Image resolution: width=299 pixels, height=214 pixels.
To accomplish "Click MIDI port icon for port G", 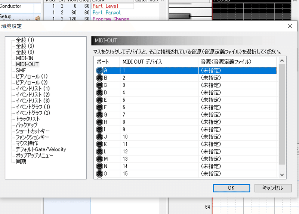I will coord(99,115).
